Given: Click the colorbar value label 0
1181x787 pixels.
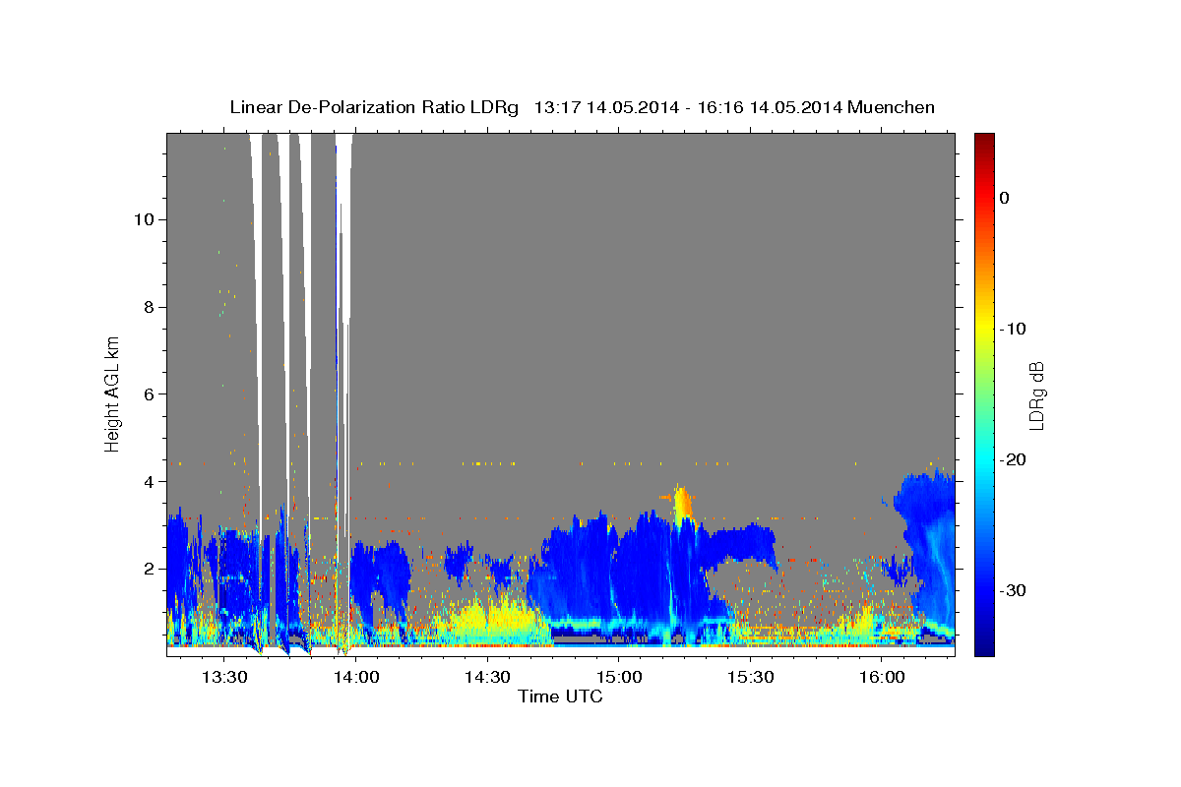Looking at the screenshot, I should click(x=1005, y=198).
